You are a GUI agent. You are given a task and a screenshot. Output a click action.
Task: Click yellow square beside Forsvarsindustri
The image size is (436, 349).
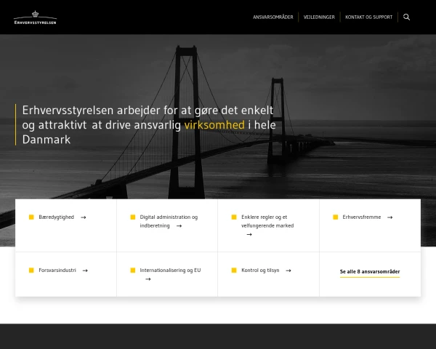tap(31, 270)
